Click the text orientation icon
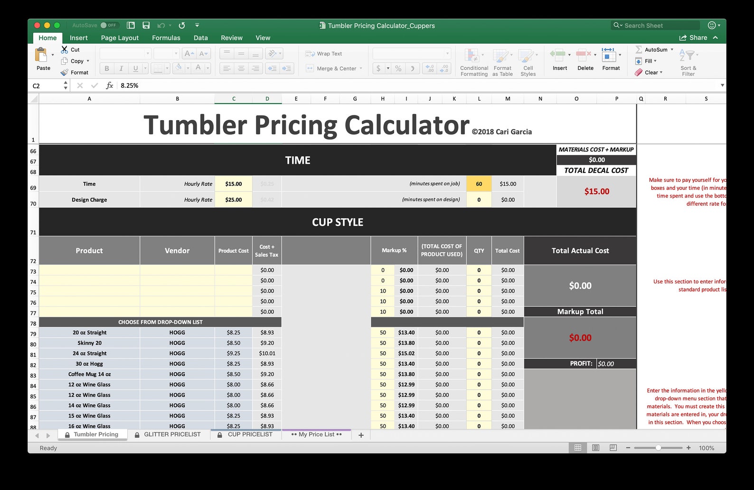The width and height of the screenshot is (754, 490). click(x=272, y=54)
